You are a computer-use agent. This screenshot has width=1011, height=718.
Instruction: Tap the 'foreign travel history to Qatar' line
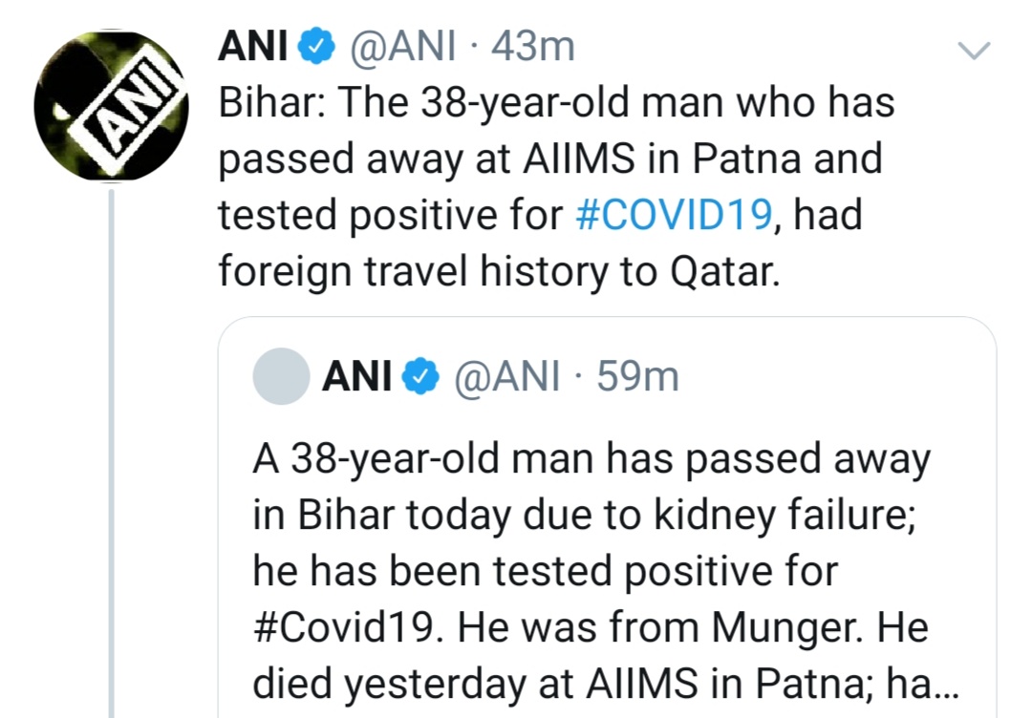499,272
